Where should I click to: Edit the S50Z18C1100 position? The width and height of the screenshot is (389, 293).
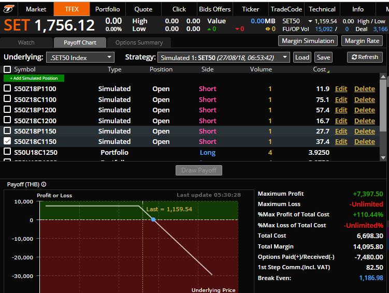[341, 99]
